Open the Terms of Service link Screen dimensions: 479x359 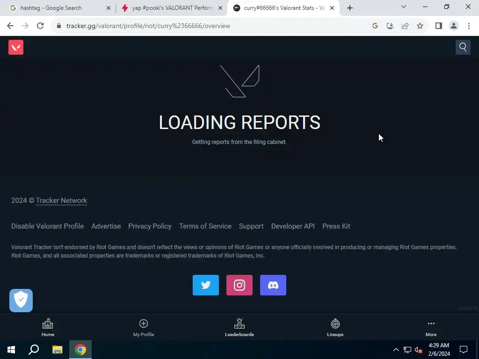click(205, 226)
